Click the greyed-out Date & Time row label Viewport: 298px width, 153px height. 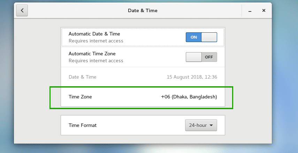click(83, 77)
